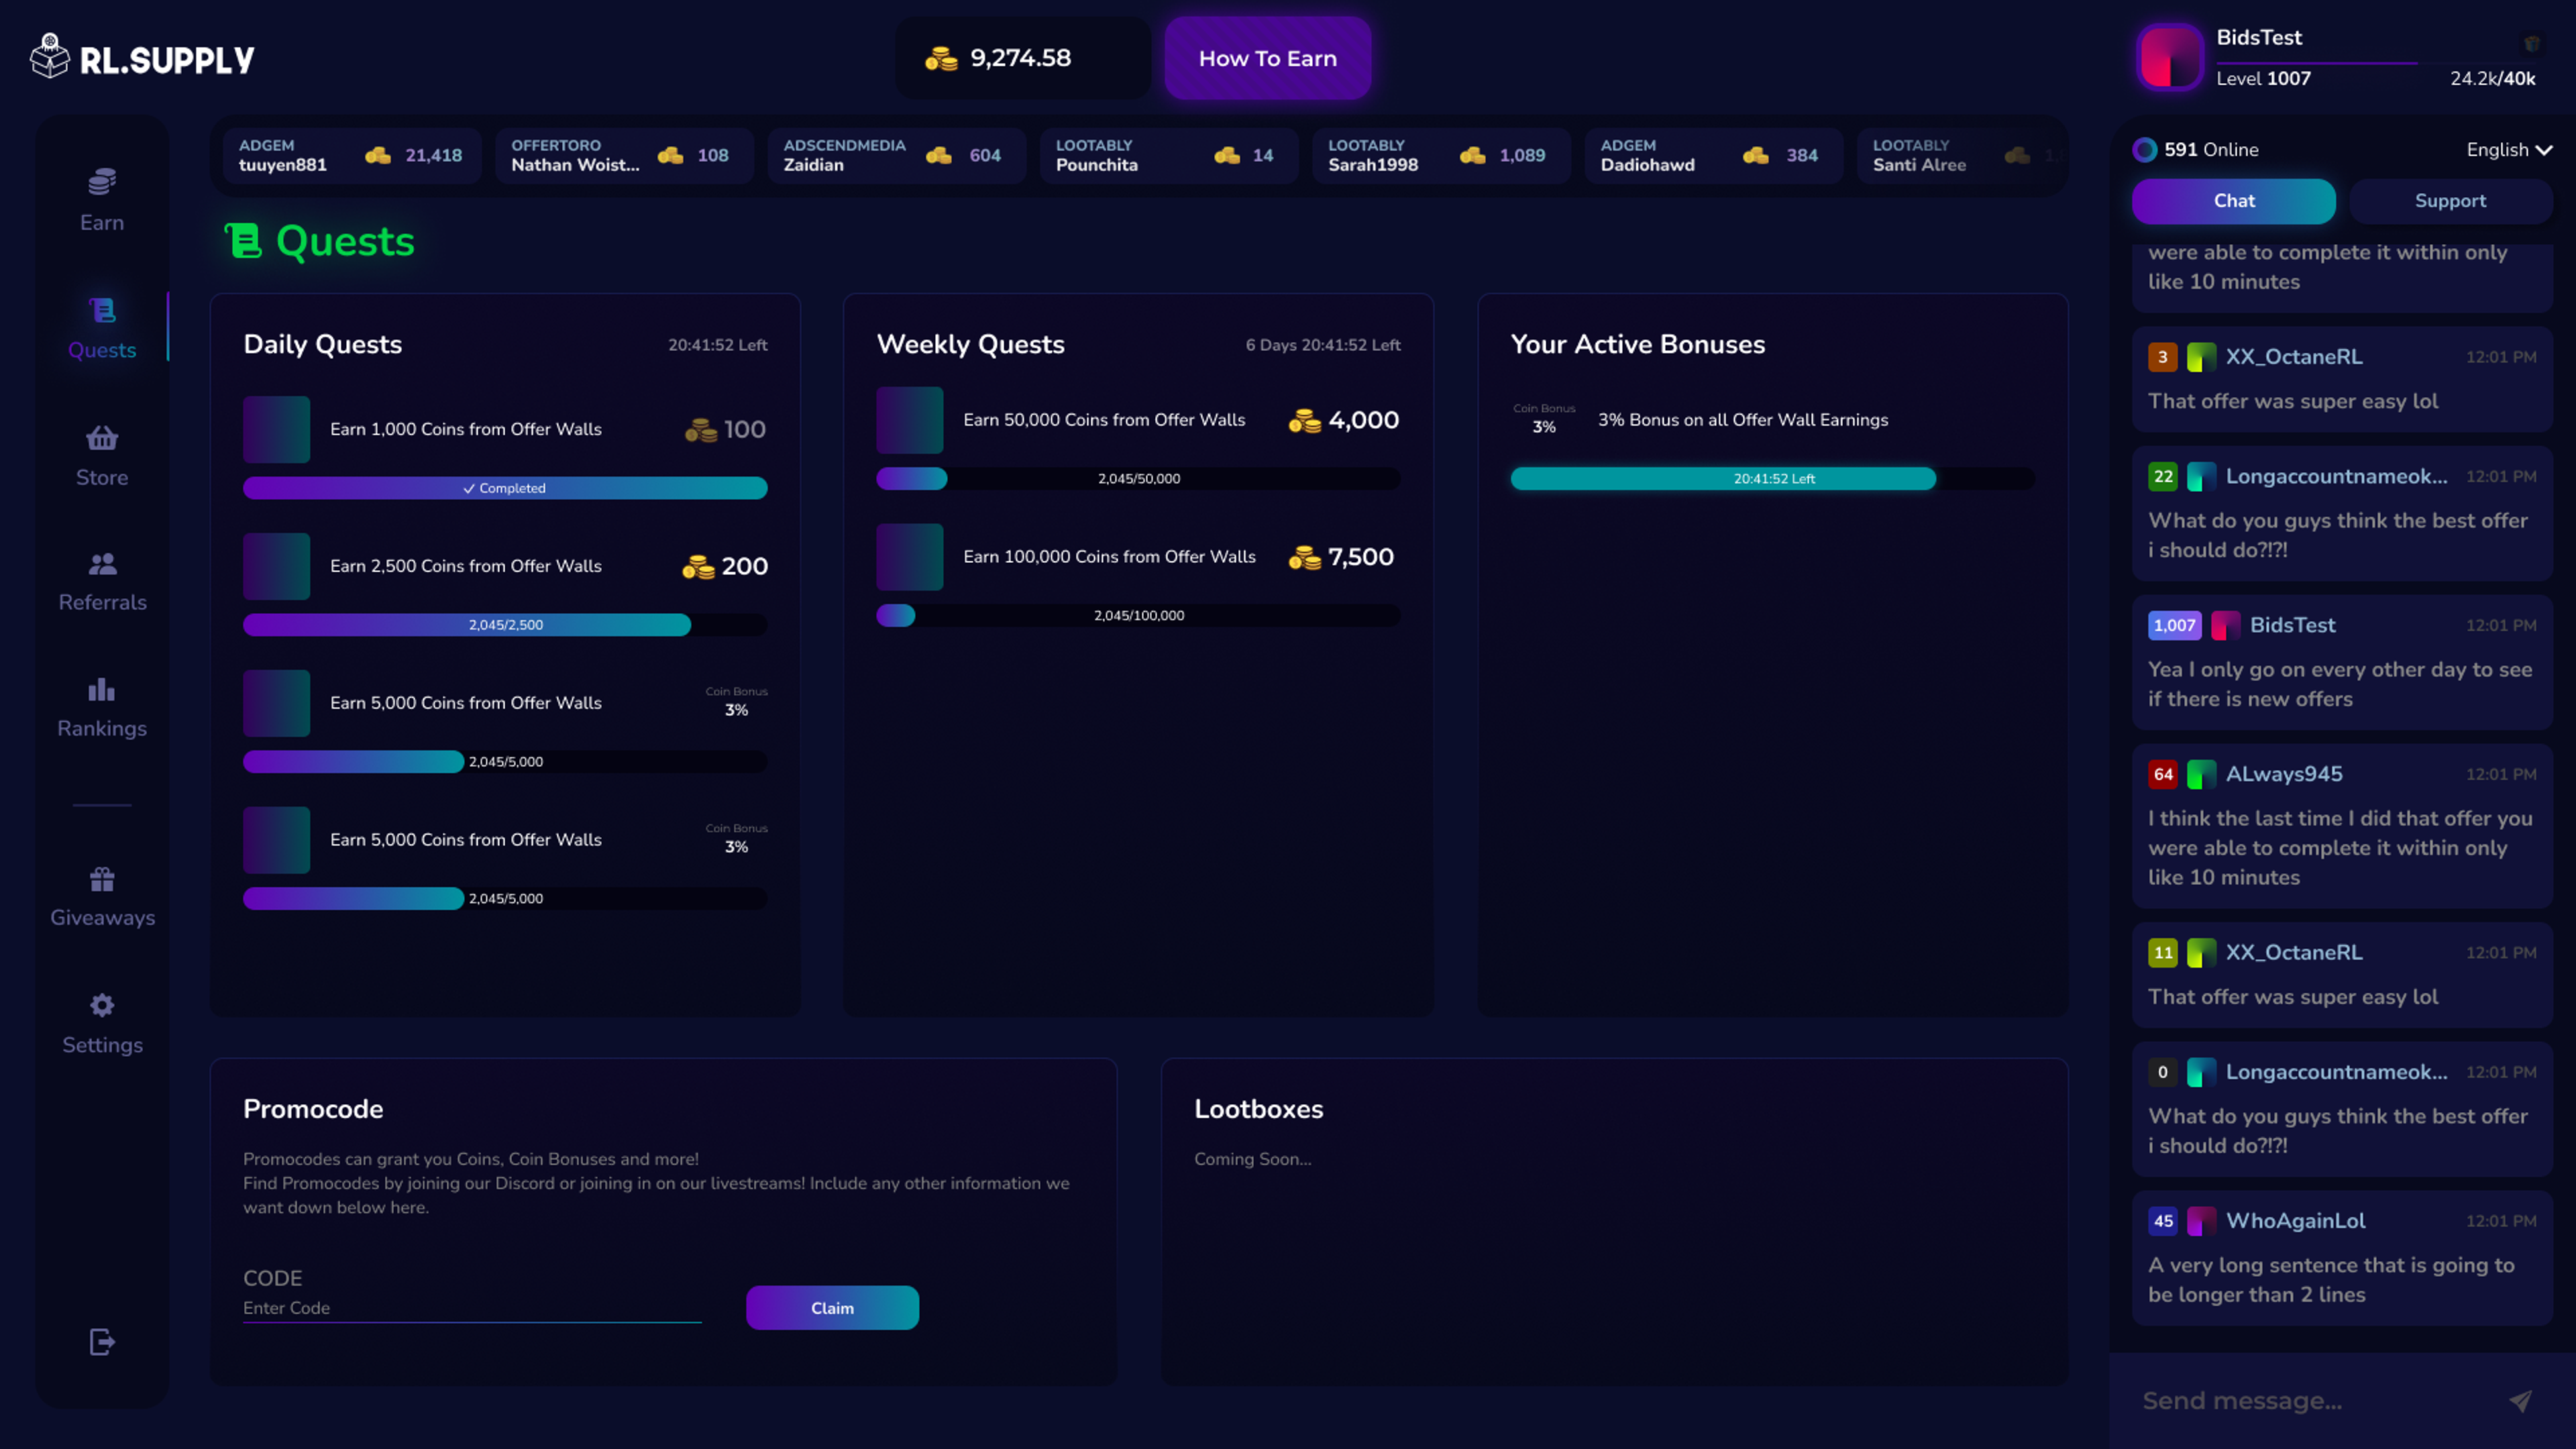Click 'Level 1007' text in profile
This screenshot has height=1449, width=2576.
(2263, 79)
